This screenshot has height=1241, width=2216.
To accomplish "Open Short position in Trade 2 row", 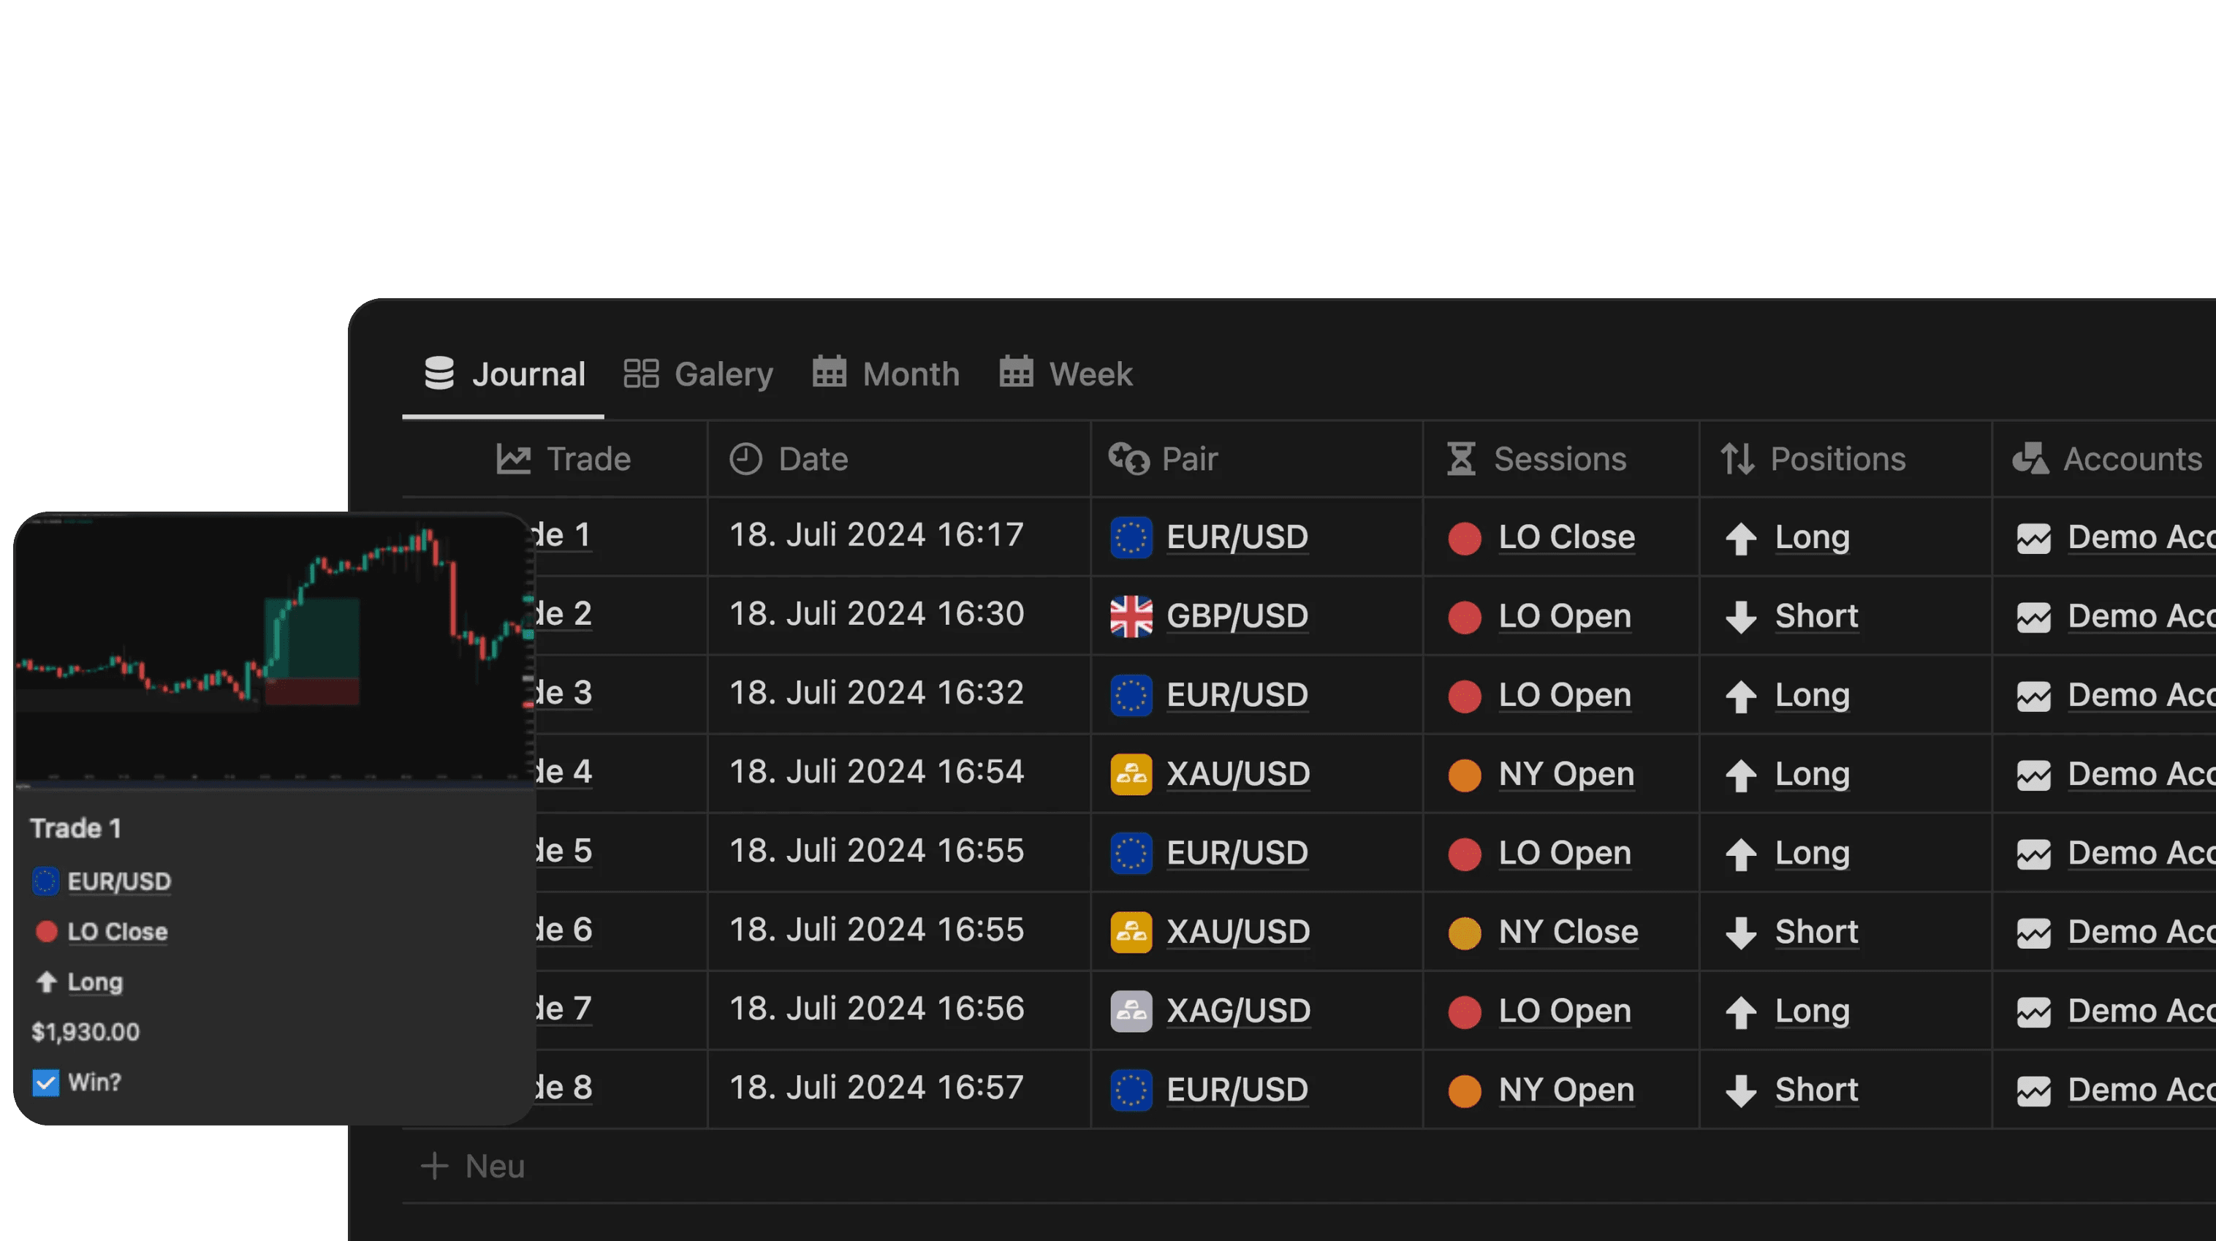I will 1817,617.
